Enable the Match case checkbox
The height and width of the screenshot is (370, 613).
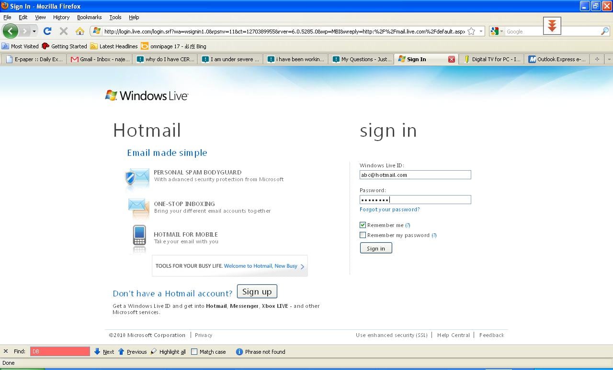194,351
